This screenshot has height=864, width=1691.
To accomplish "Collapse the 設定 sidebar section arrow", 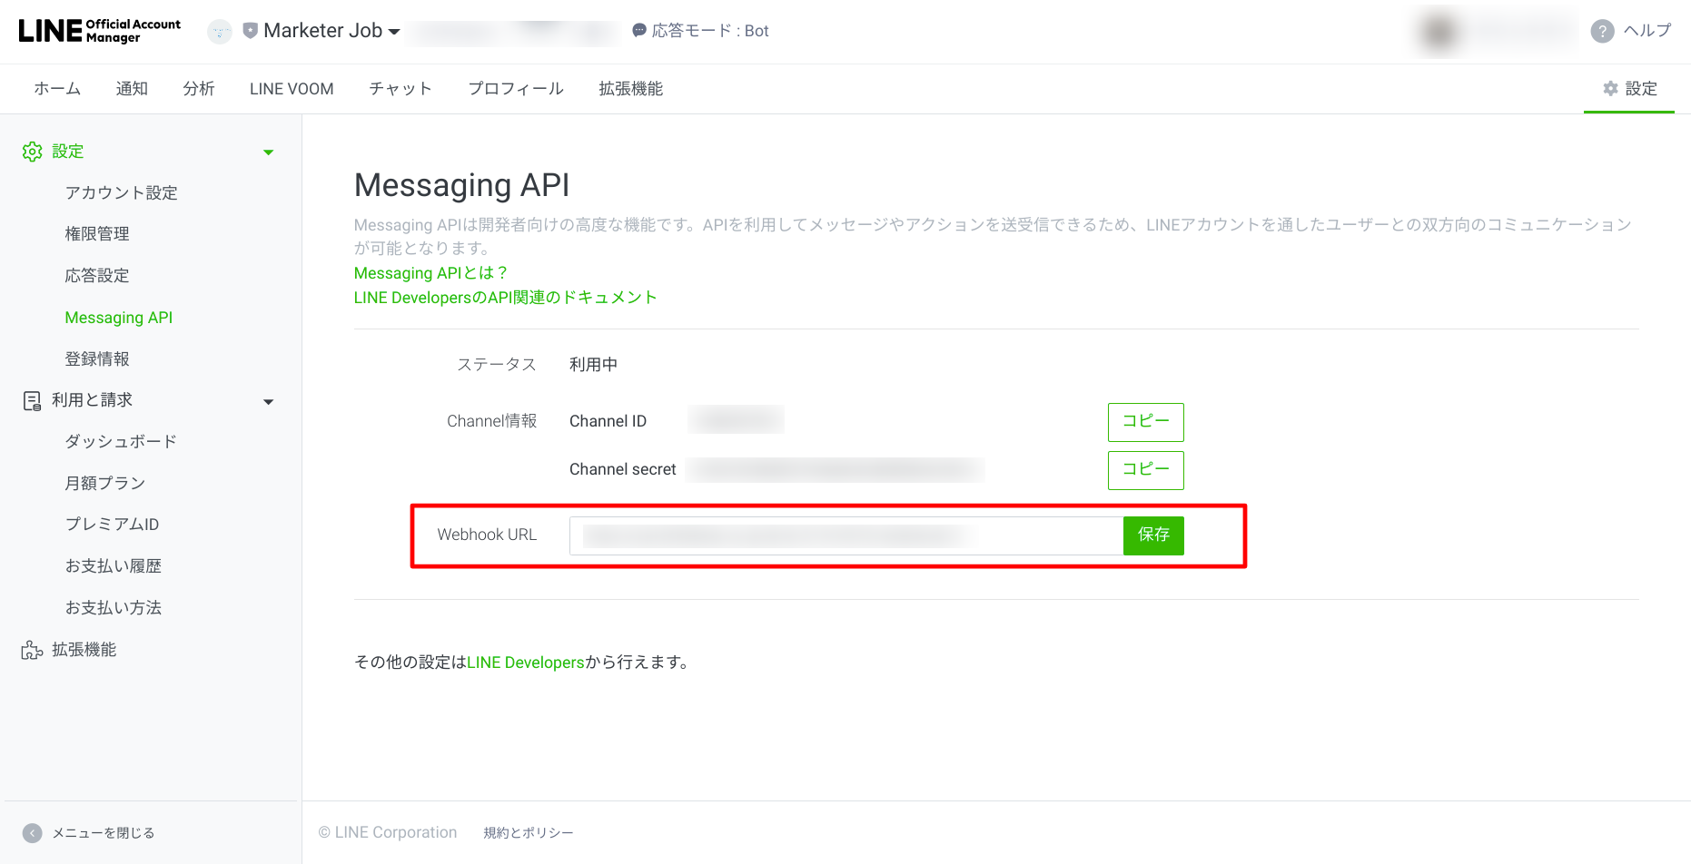I will click(268, 152).
